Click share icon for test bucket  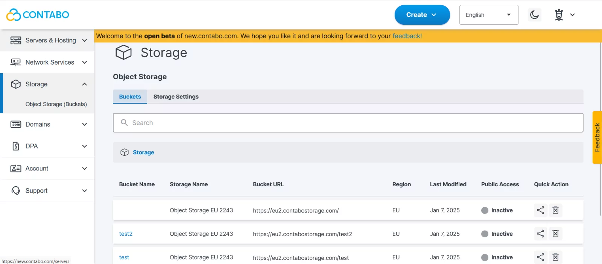pos(540,257)
